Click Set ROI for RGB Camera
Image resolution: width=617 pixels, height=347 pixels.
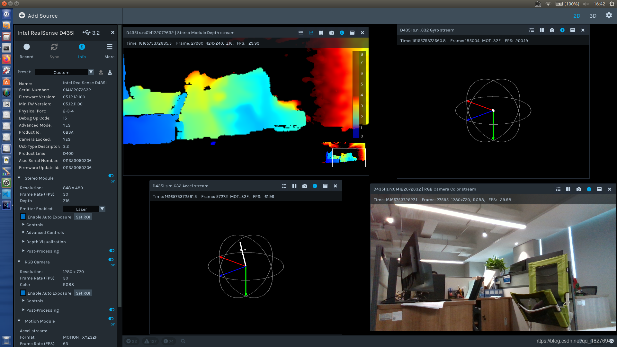(x=83, y=293)
